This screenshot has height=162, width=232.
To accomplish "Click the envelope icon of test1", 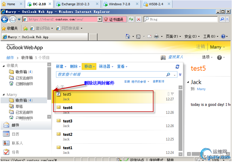I will pyautogui.click(x=59, y=147).
